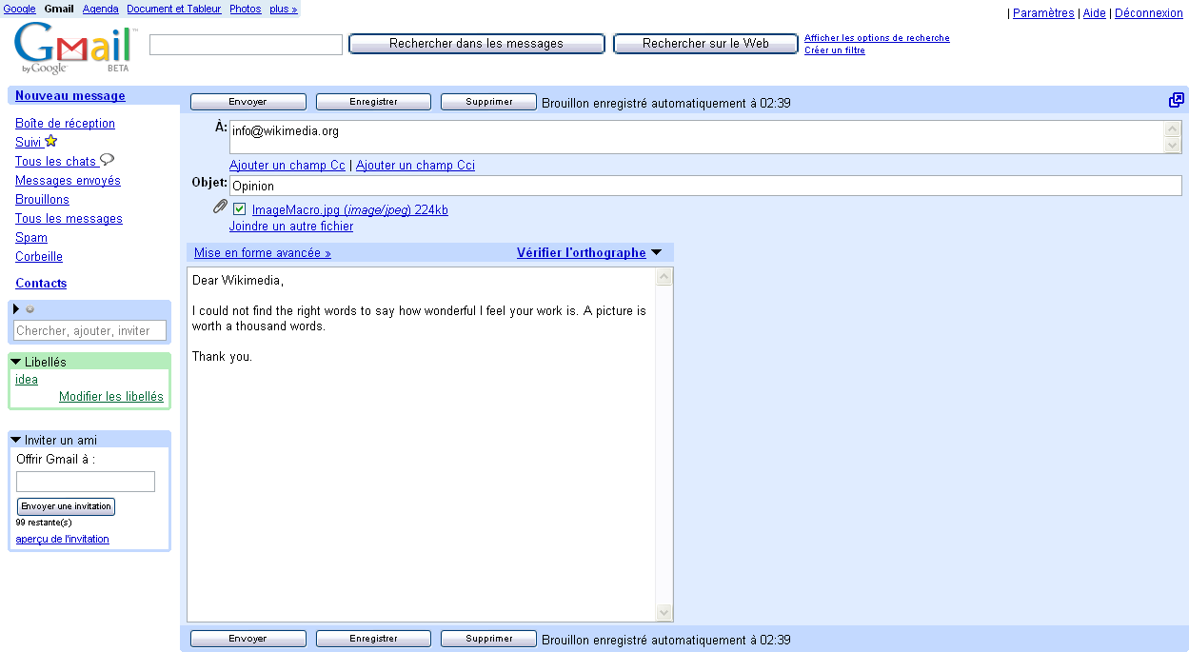
Task: Click the chat bubble icon beside Tous les chats
Action: (107, 161)
